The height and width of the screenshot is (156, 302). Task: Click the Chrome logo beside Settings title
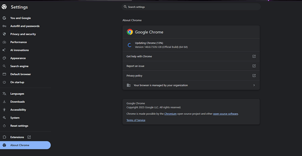tap(4, 7)
